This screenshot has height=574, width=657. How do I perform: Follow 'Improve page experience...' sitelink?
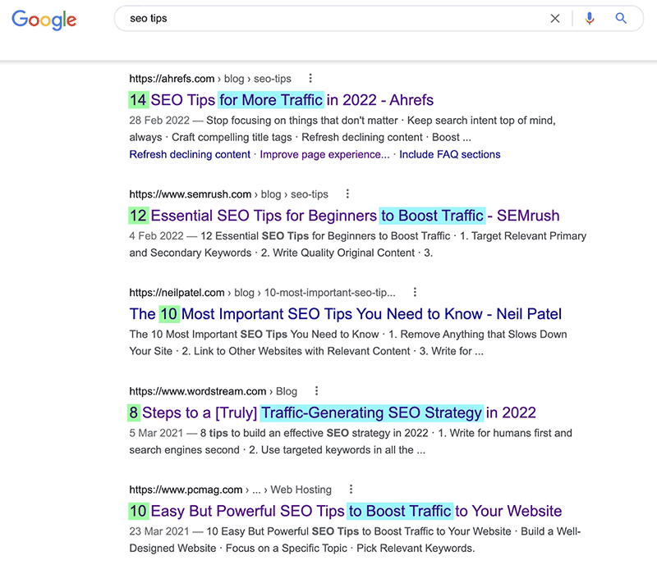click(x=324, y=154)
